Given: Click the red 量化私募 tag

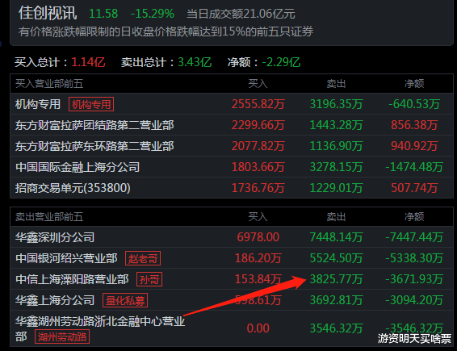Looking at the screenshot, I should click(125, 300).
